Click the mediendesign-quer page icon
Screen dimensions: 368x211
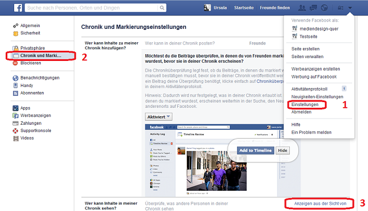[x=294, y=29]
